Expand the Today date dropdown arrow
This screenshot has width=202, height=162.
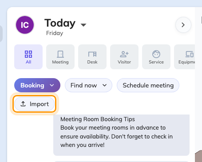83,25
